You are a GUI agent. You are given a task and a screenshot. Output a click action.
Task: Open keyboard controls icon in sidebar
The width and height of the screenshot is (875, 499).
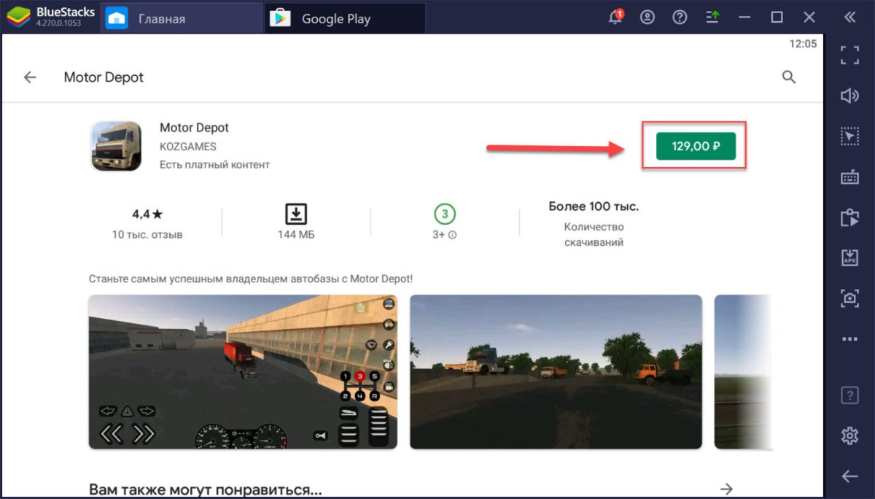click(x=849, y=177)
